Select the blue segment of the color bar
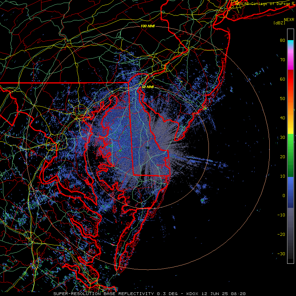This screenshot has height=296, width=296. click(290, 192)
